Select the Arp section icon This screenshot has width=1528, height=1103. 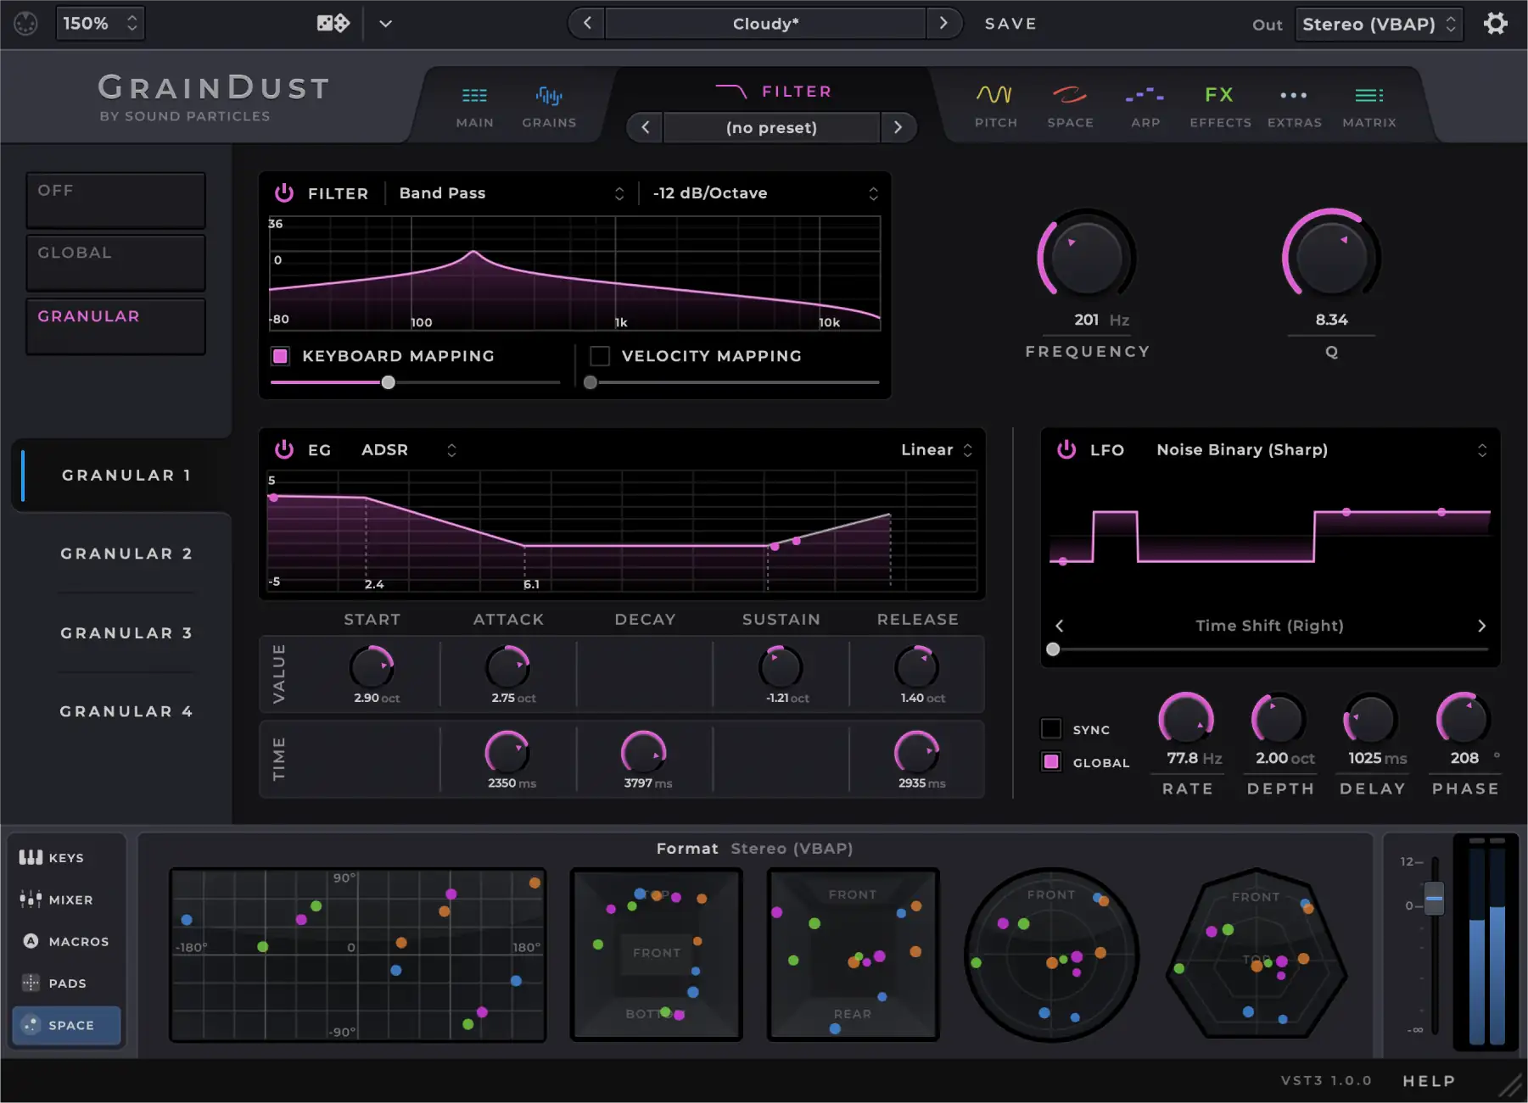[1145, 103]
